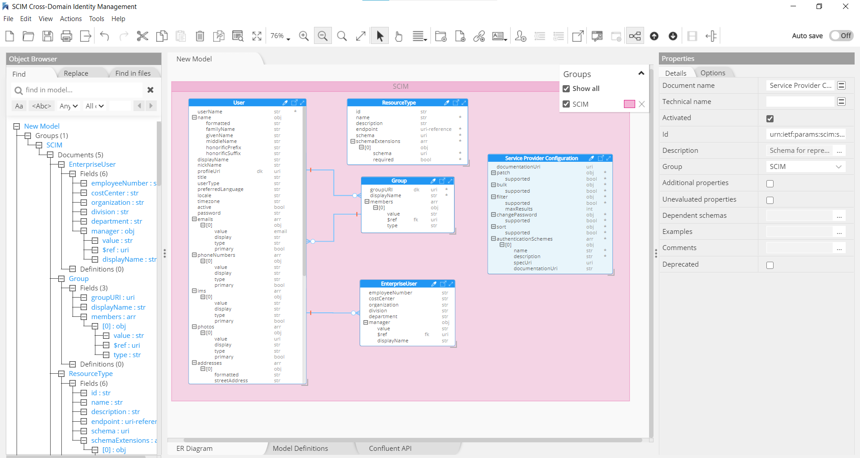Clear the find in model search field
This screenshot has height=458, width=860.
[x=150, y=90]
